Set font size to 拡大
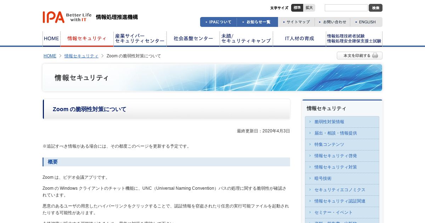This screenshot has width=425, height=223. pyautogui.click(x=309, y=8)
